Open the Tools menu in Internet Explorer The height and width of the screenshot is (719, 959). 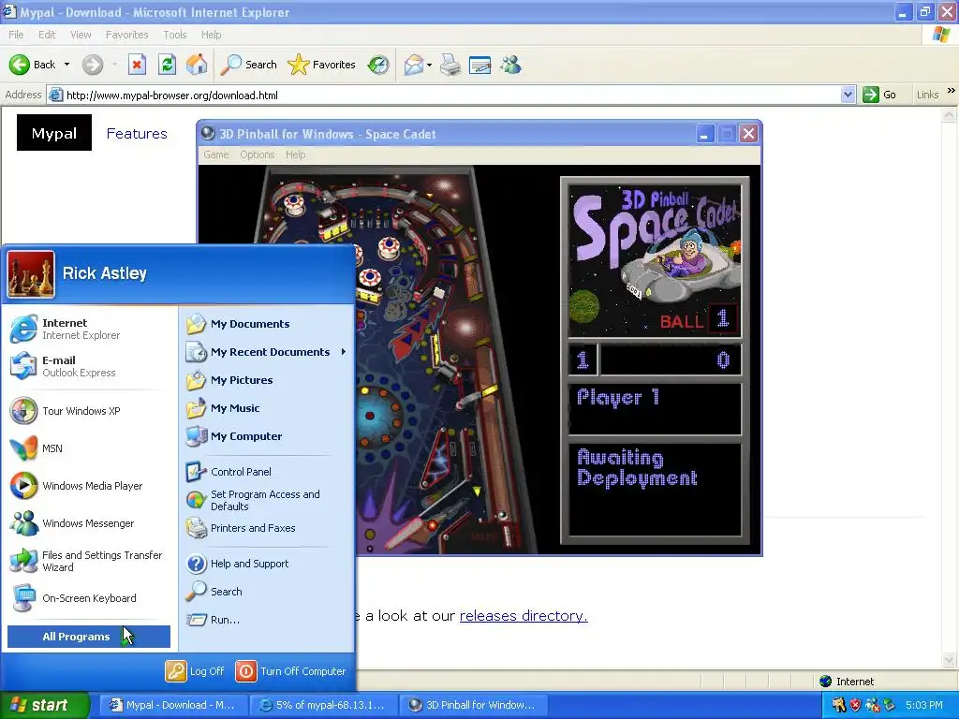point(175,35)
